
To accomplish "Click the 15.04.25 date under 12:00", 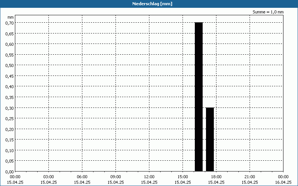I will click(x=149, y=182).
